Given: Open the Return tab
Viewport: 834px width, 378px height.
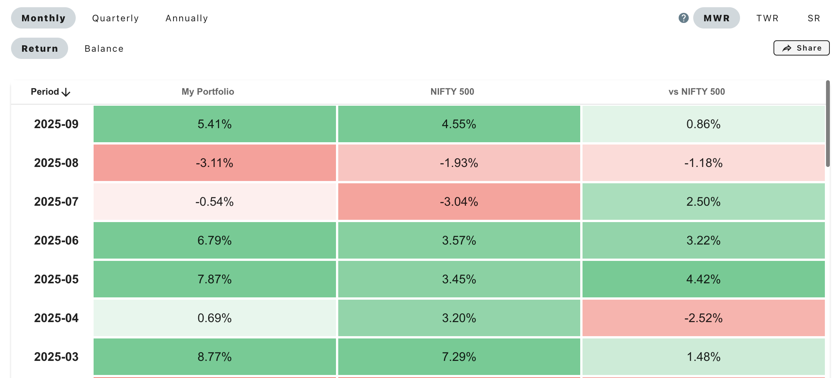Looking at the screenshot, I should tap(40, 48).
